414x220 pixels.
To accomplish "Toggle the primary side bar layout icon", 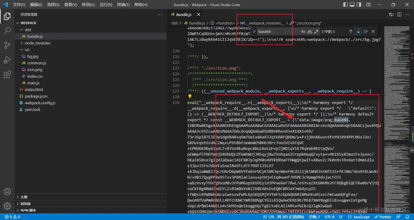I will (x=346, y=5).
